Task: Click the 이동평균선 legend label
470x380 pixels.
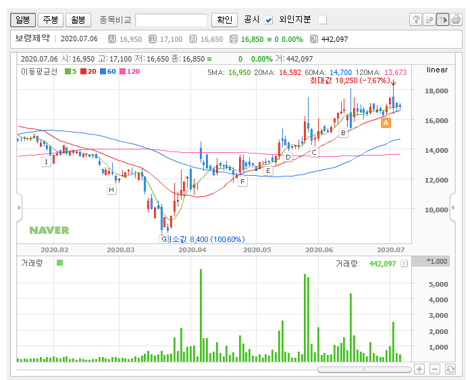Action: click(39, 72)
